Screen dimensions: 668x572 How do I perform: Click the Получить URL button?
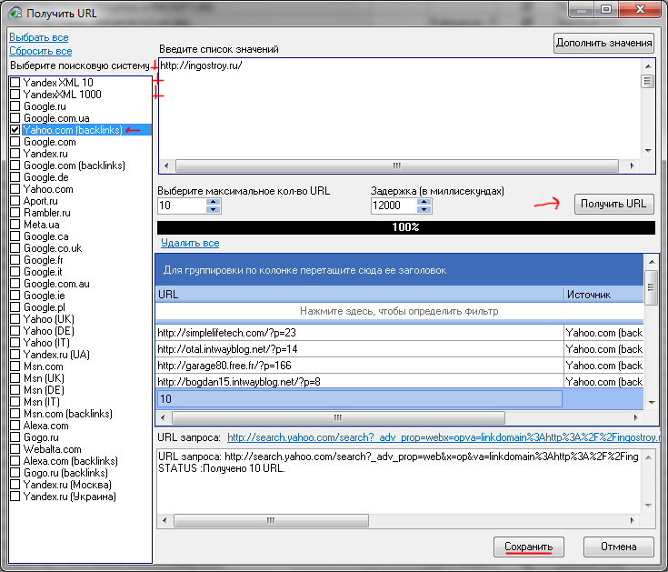(x=613, y=204)
